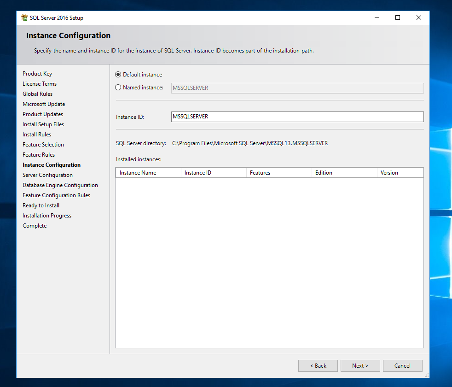Go to Feature Selection step
This screenshot has width=452, height=387.
tap(43, 144)
